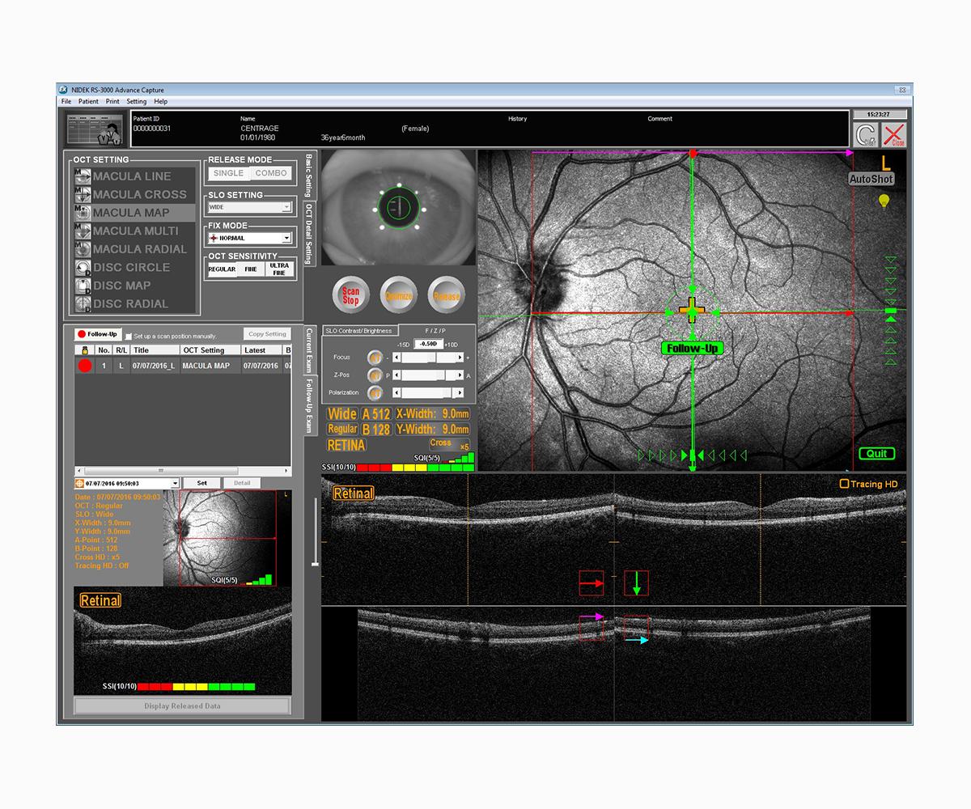Open the Help menu

click(161, 102)
